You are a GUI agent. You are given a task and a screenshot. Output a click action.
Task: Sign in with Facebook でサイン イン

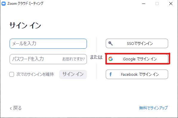(x=137, y=74)
